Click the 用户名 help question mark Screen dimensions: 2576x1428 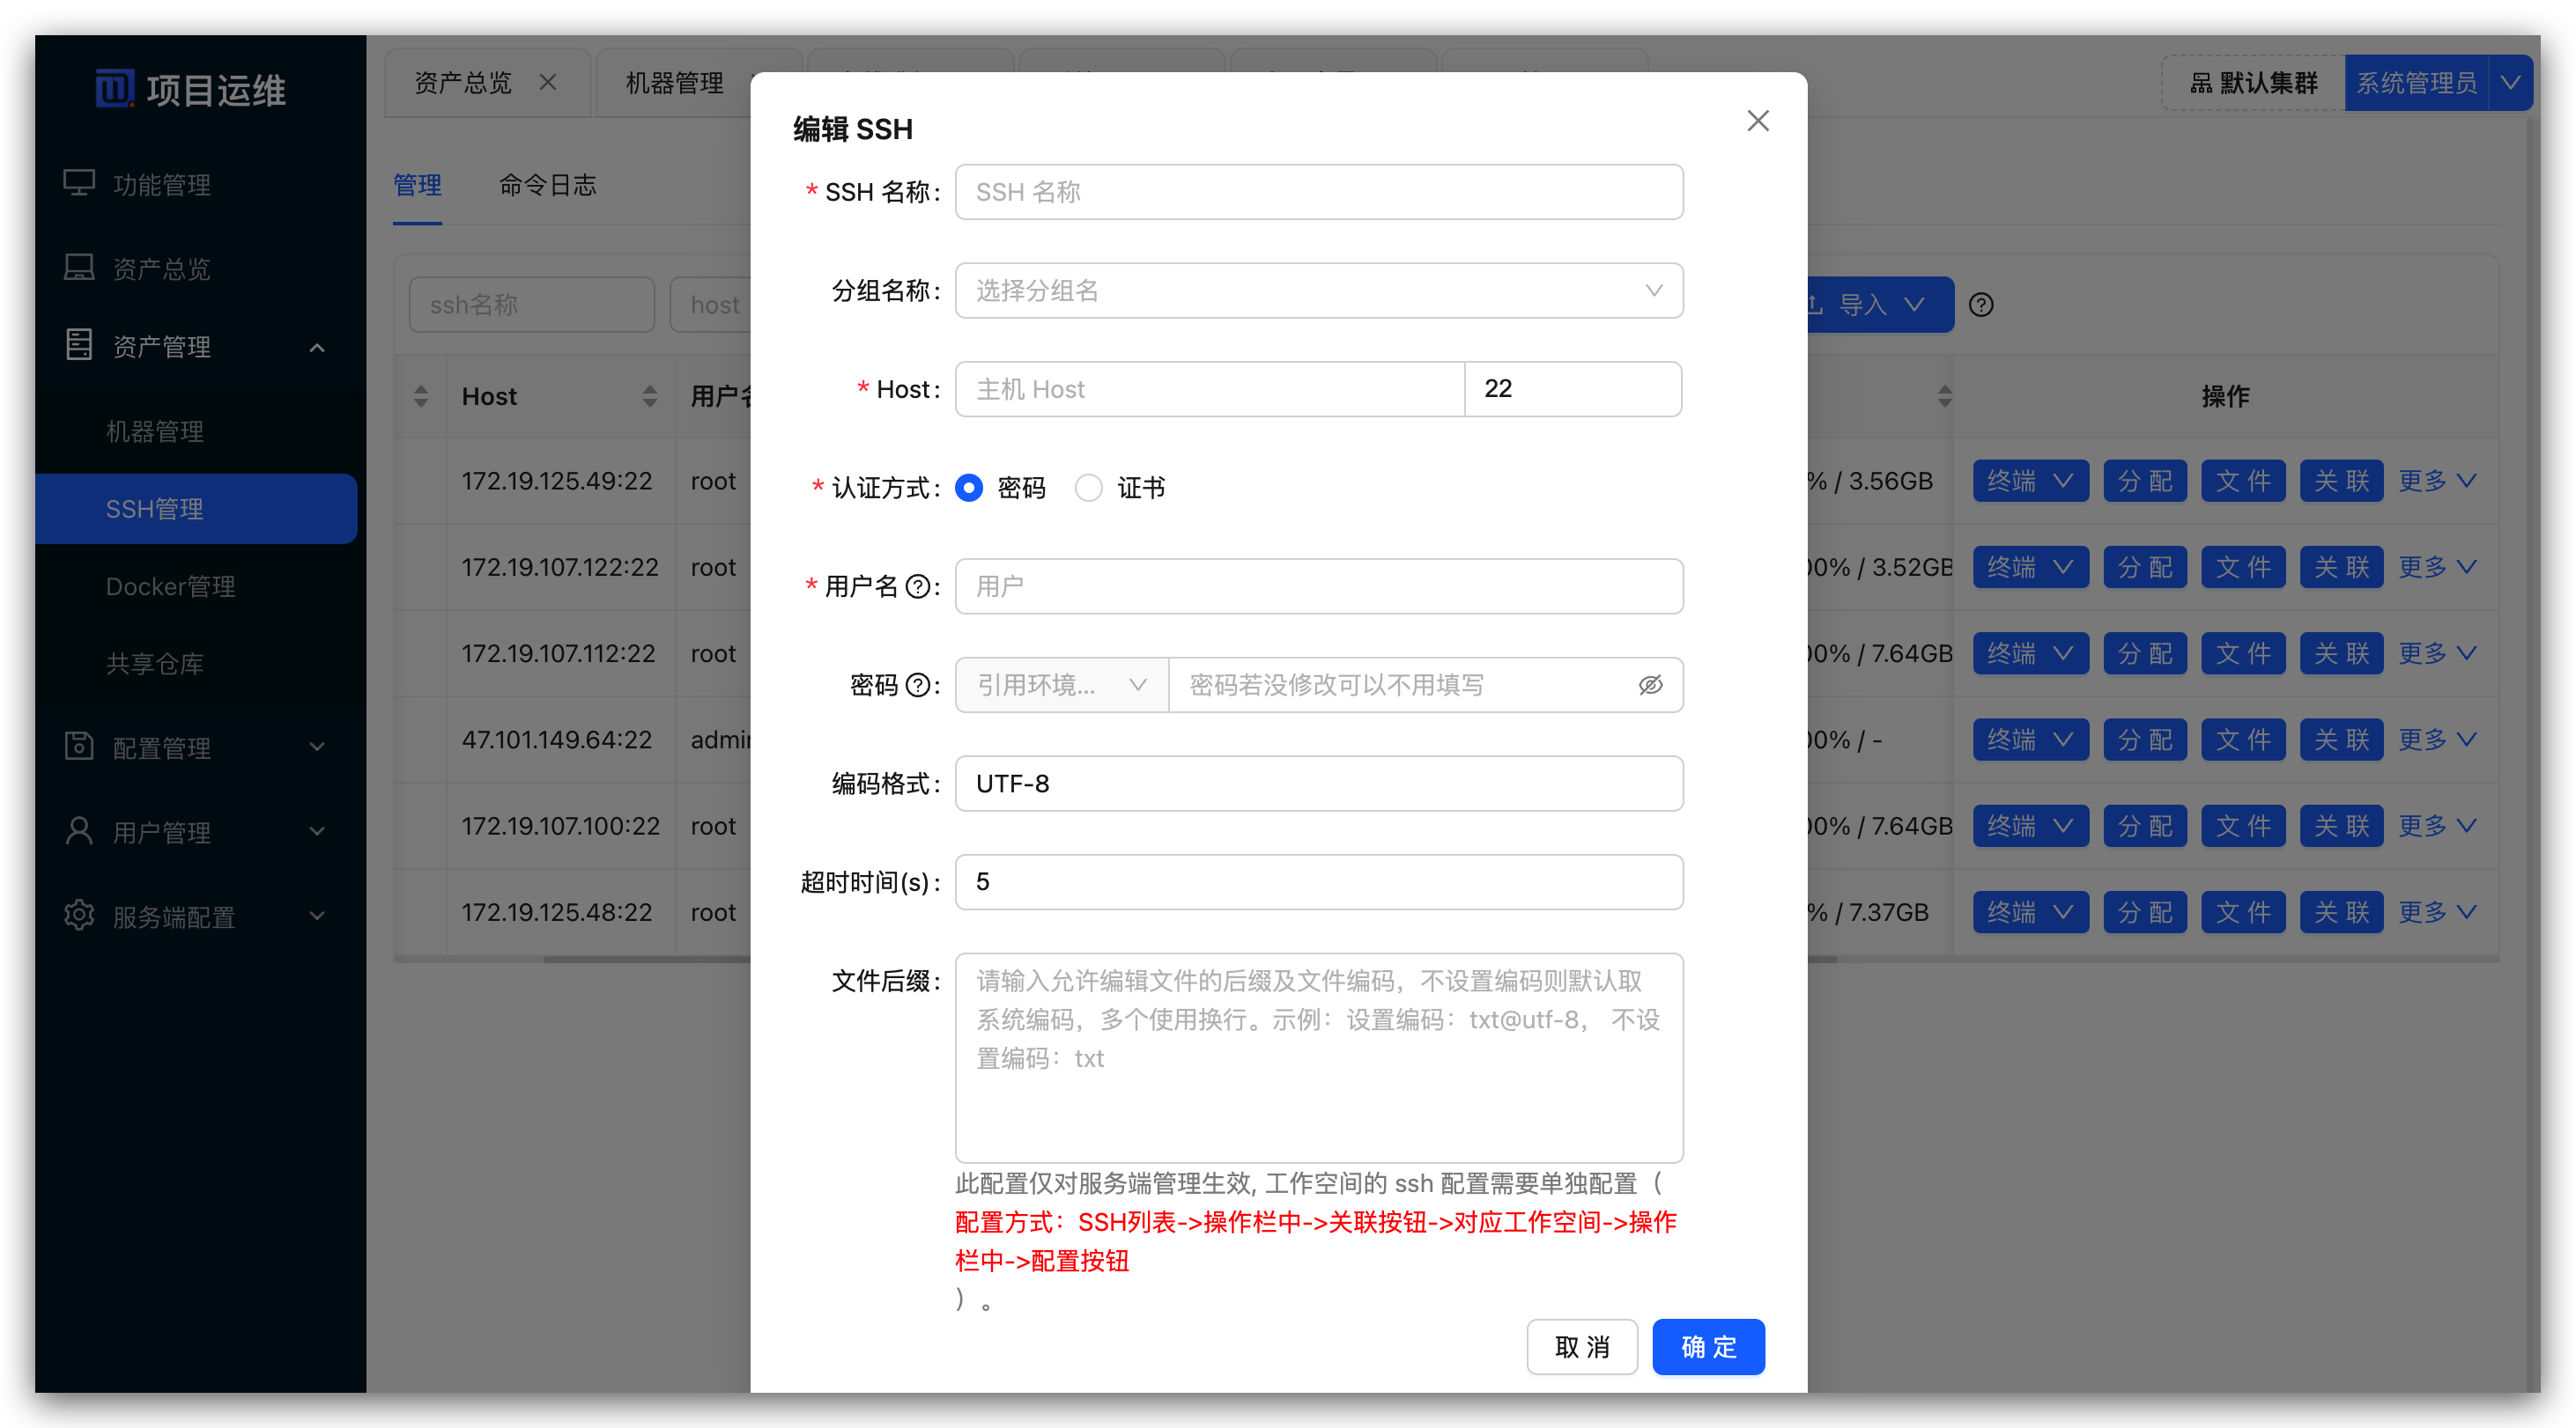(x=918, y=586)
